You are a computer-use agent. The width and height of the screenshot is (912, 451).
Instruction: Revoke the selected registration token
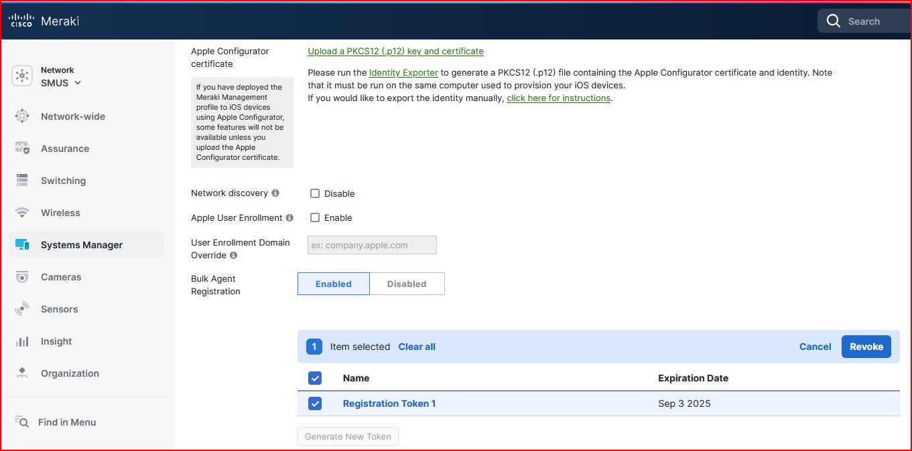866,347
